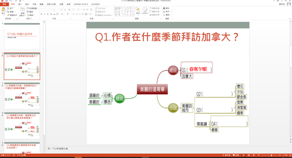
Task: Open the font color dropdown arrow
Action: [x=70, y=14]
